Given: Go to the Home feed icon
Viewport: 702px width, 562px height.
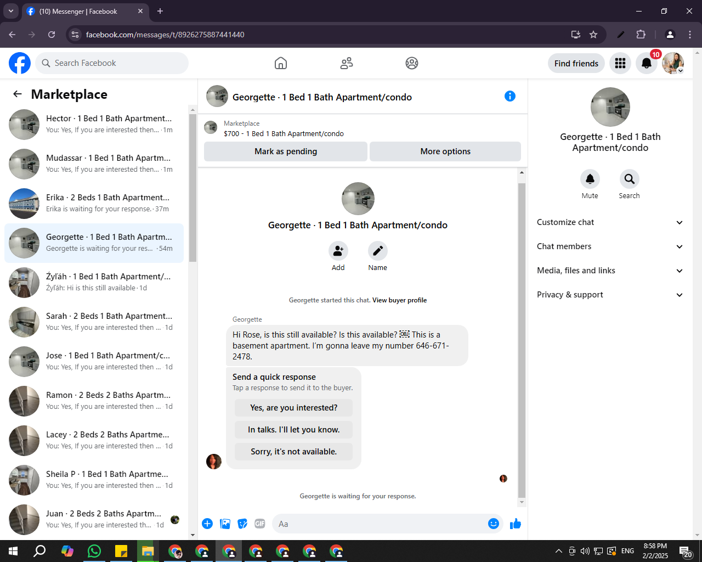Looking at the screenshot, I should 281,63.
